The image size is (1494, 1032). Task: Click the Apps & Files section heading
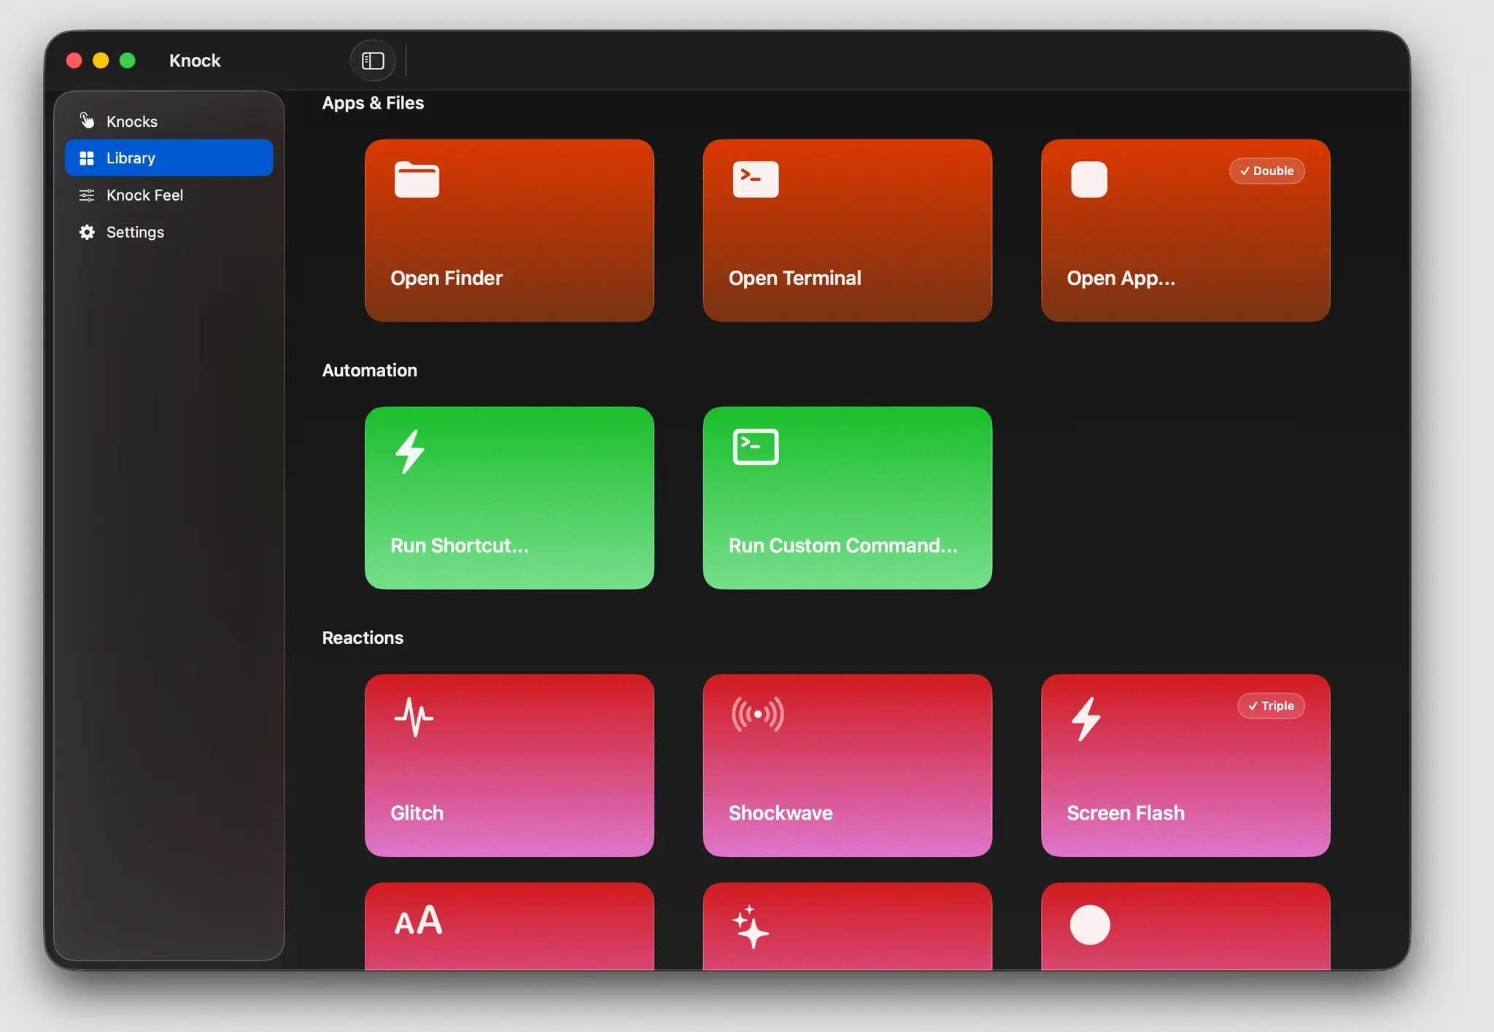(373, 103)
